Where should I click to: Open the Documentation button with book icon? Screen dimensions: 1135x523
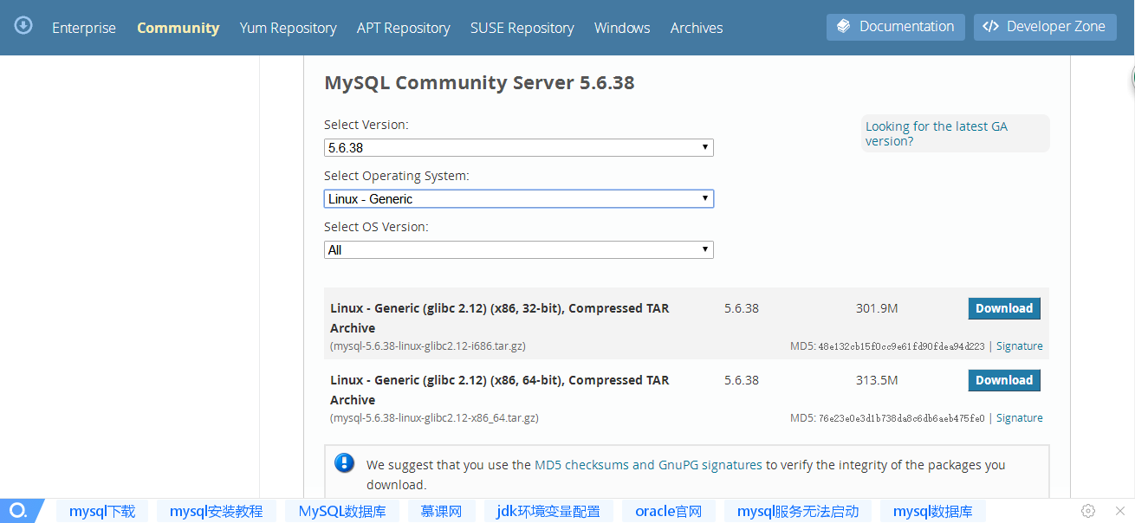click(x=896, y=27)
